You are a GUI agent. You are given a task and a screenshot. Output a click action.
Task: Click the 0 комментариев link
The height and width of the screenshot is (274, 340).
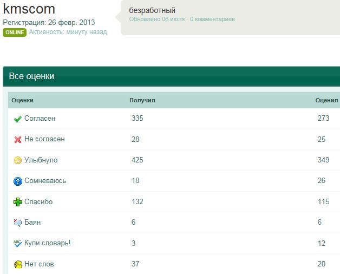212,19
